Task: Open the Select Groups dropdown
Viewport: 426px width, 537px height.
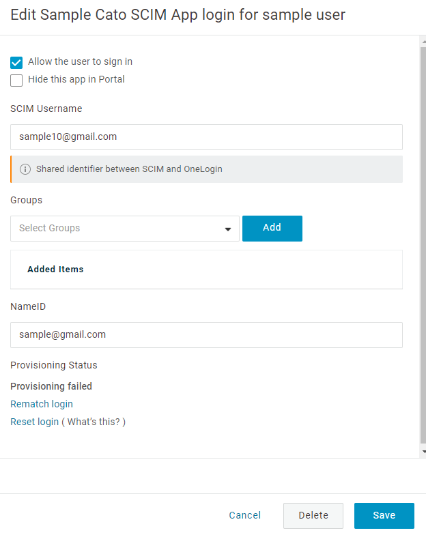Action: pyautogui.click(x=125, y=229)
